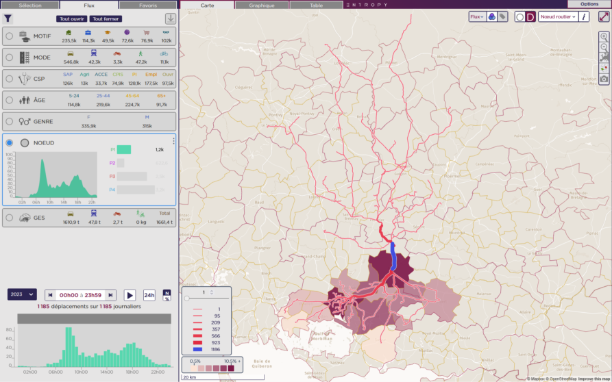Select the motorcycle mode icon (3,3k)
The width and height of the screenshot is (612, 382).
117,54
